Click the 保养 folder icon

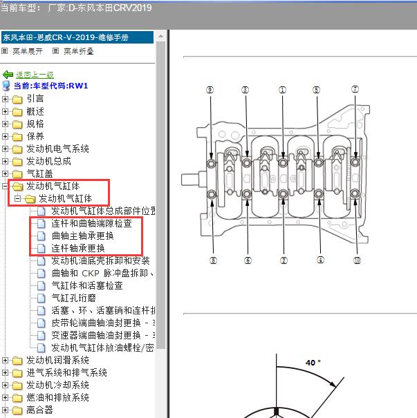(17, 137)
